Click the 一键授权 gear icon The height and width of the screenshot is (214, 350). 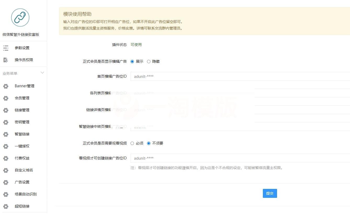tap(5, 146)
